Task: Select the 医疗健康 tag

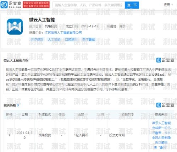Action: [x=37, y=40]
